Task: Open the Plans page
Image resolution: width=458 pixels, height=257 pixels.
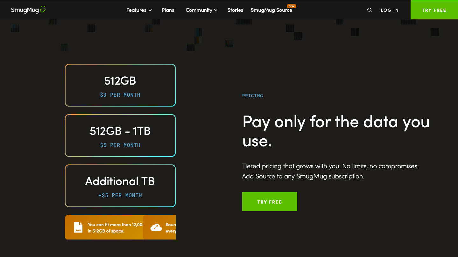Action: (x=168, y=10)
